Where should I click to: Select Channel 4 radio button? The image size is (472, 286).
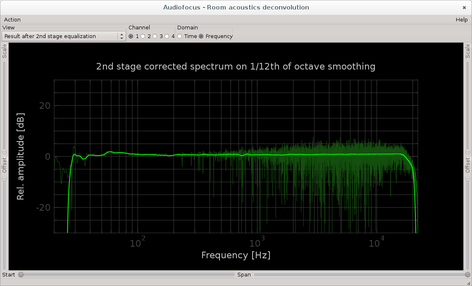167,36
